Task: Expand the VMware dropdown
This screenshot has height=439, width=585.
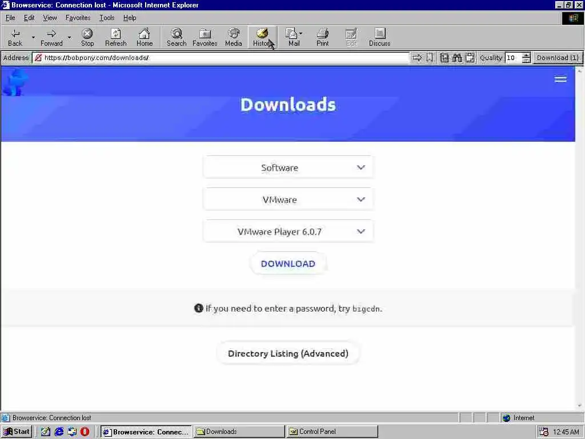Action: coord(288,199)
